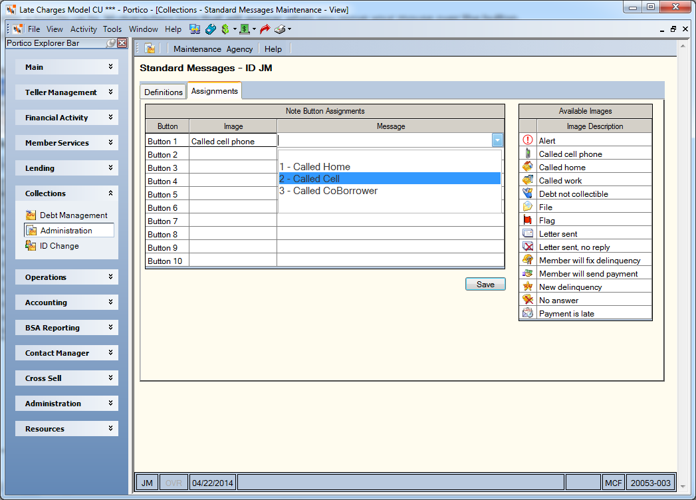Click the Letter sent, no reply icon
696x500 pixels.
tap(528, 247)
